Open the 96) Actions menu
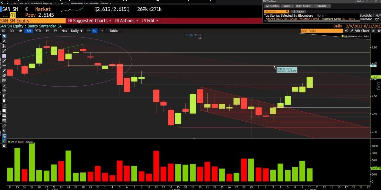This screenshot has width=381, height=190. 126,21
